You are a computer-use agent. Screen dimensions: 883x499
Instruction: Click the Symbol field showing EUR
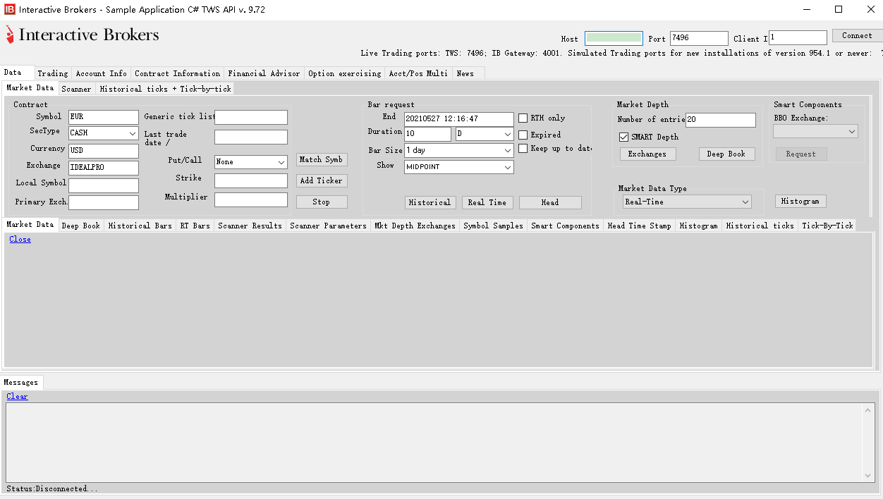point(104,117)
